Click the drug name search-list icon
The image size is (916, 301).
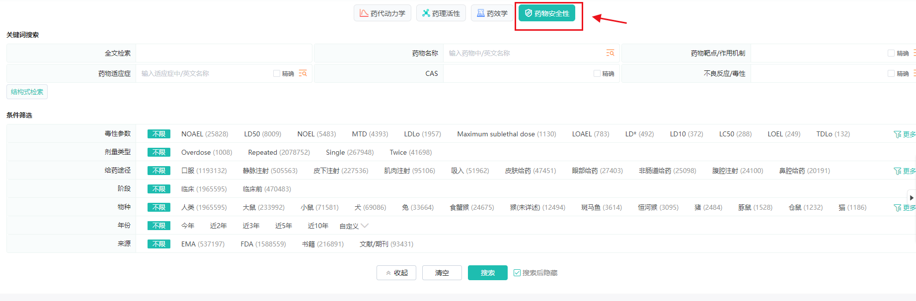(x=611, y=53)
